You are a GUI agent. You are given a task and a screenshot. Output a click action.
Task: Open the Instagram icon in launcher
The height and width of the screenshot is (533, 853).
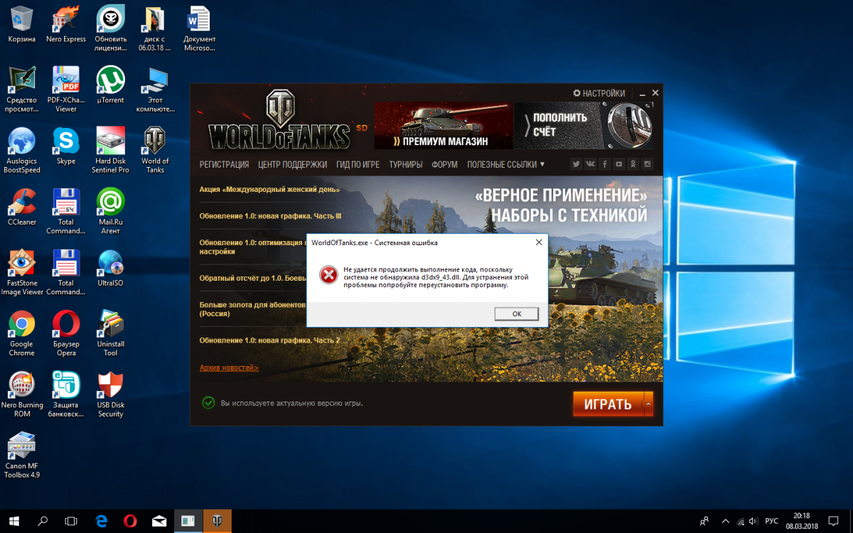pos(648,164)
